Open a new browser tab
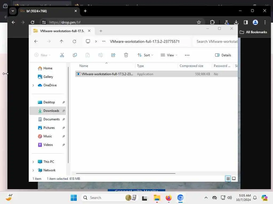 coord(85,11)
